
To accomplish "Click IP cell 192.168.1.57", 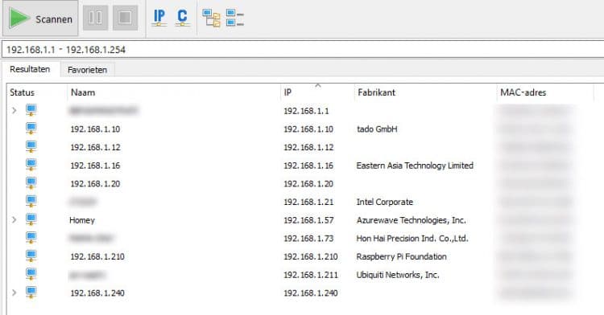I will [x=308, y=220].
